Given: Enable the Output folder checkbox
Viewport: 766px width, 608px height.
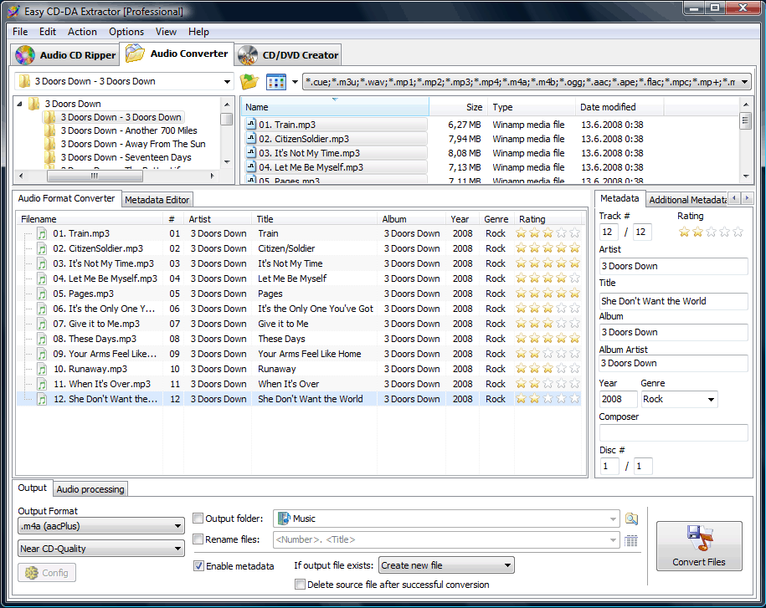Looking at the screenshot, I should pyautogui.click(x=198, y=519).
